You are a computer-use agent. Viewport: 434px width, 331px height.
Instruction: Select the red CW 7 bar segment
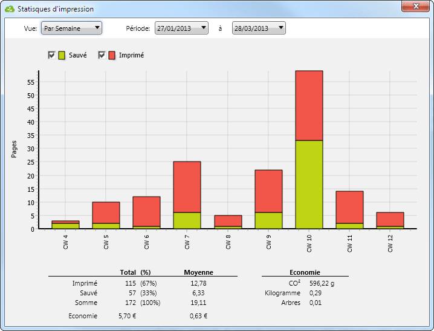point(187,186)
